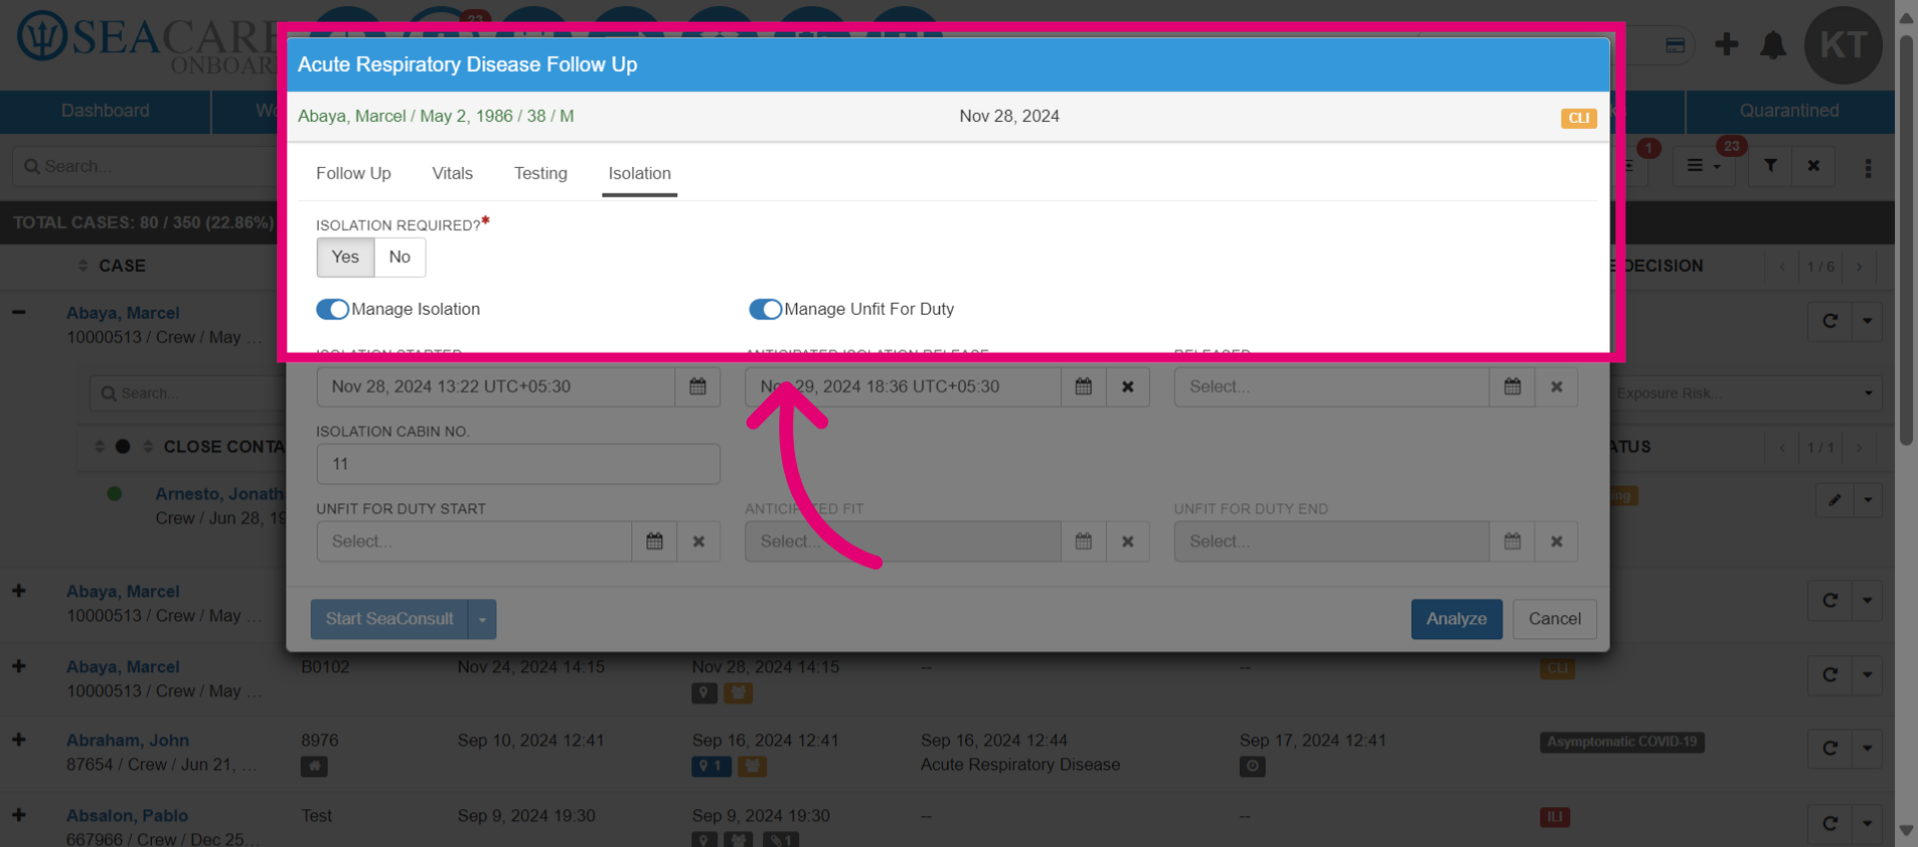The image size is (1918, 847).
Task: Open action dropdown on first Abaya, Marcel row
Action: [1867, 322]
